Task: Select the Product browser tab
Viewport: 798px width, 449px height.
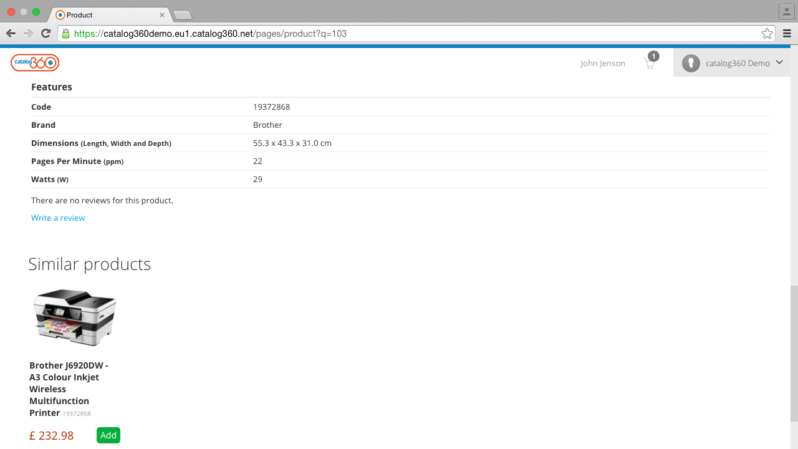Action: [110, 14]
